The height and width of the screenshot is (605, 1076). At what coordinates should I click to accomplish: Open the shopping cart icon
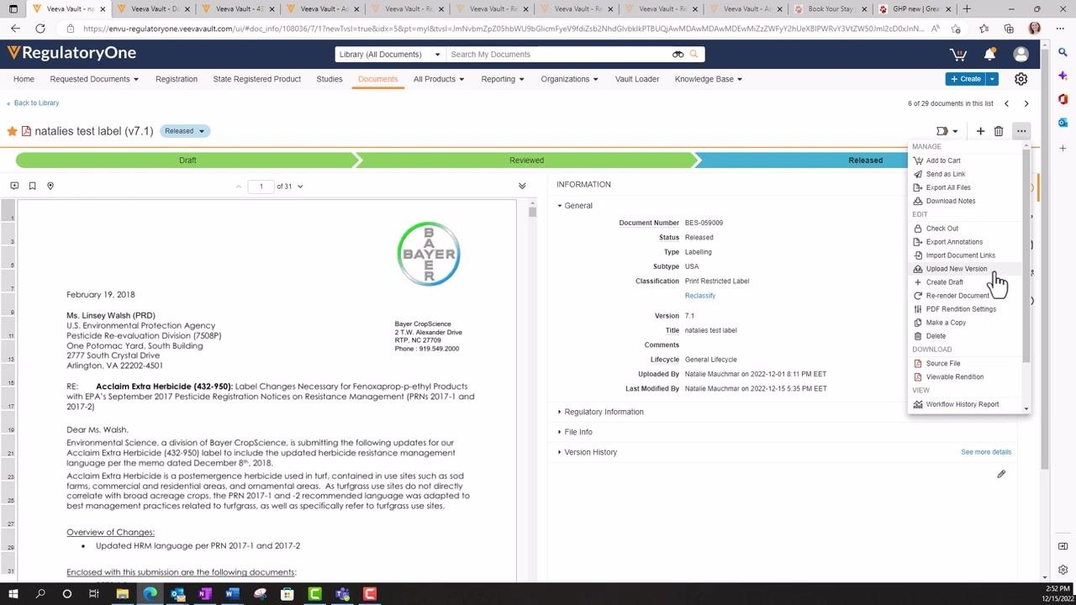(957, 55)
